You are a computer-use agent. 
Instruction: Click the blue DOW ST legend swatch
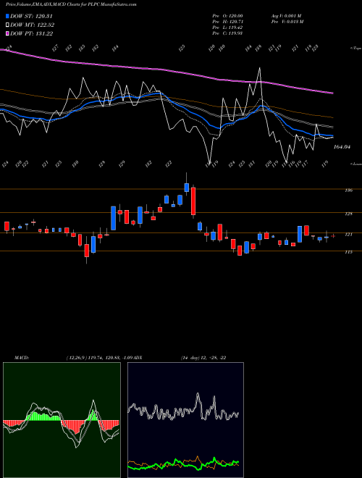[8, 17]
